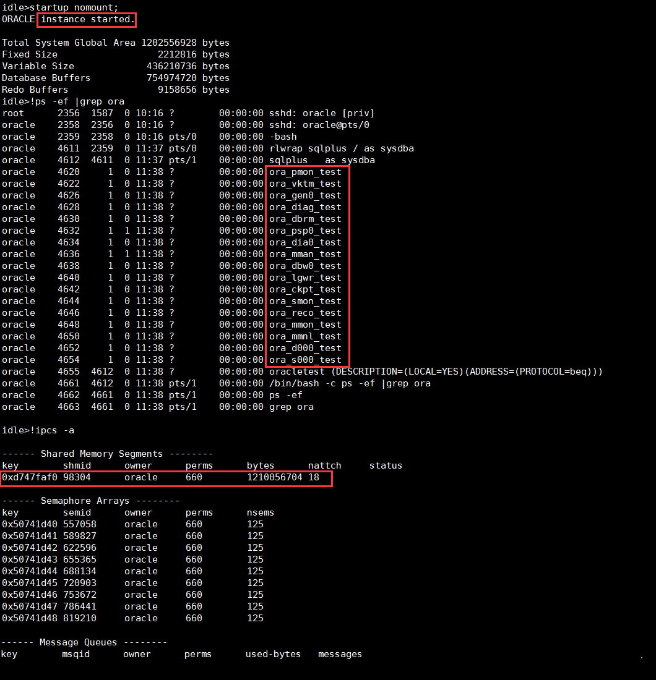This screenshot has height=680, width=656.
Task: Click the '!ipcs -a' command
Action: coord(52,430)
